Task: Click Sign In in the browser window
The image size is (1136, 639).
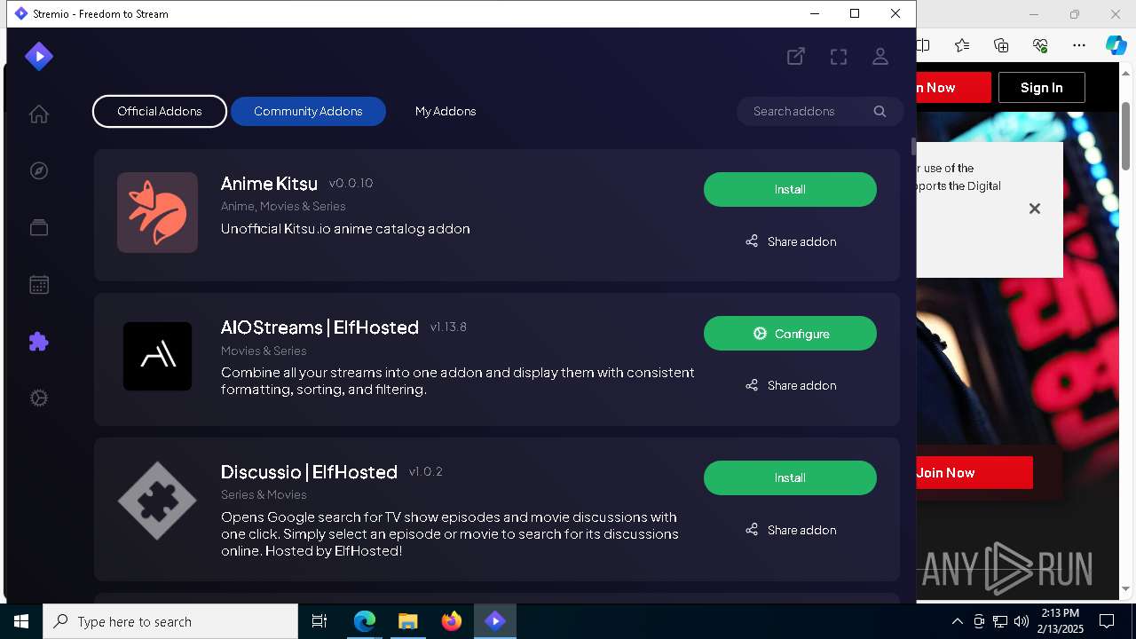Action: [1041, 88]
